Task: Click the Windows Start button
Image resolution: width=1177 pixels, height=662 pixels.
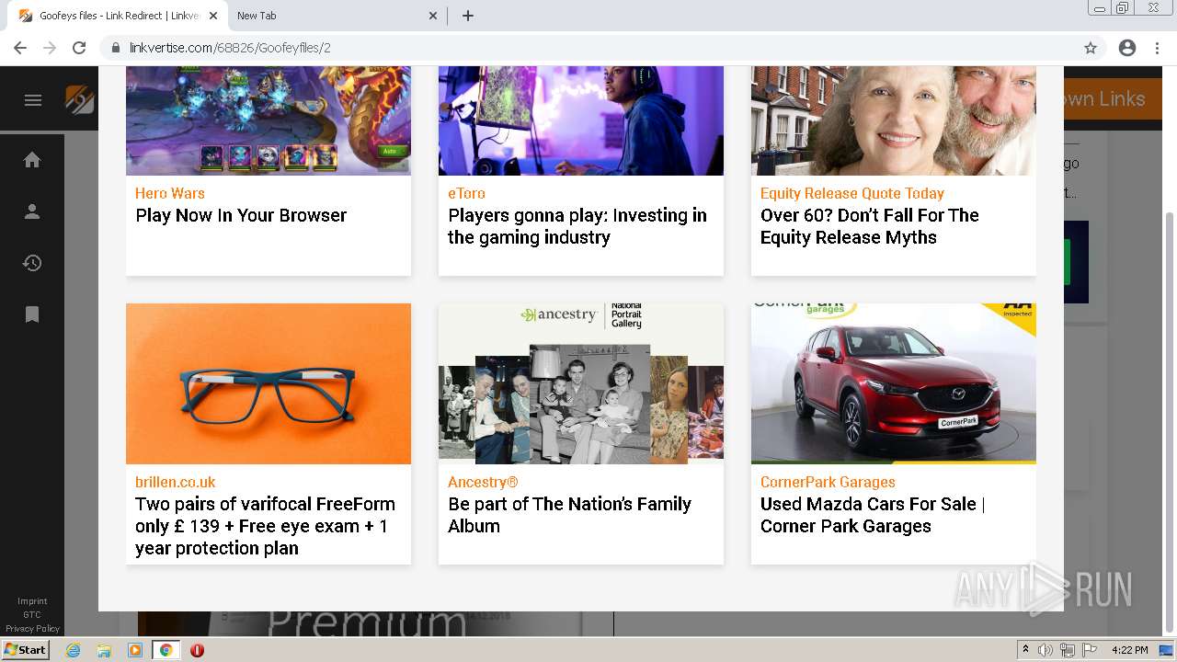Action: (x=25, y=650)
